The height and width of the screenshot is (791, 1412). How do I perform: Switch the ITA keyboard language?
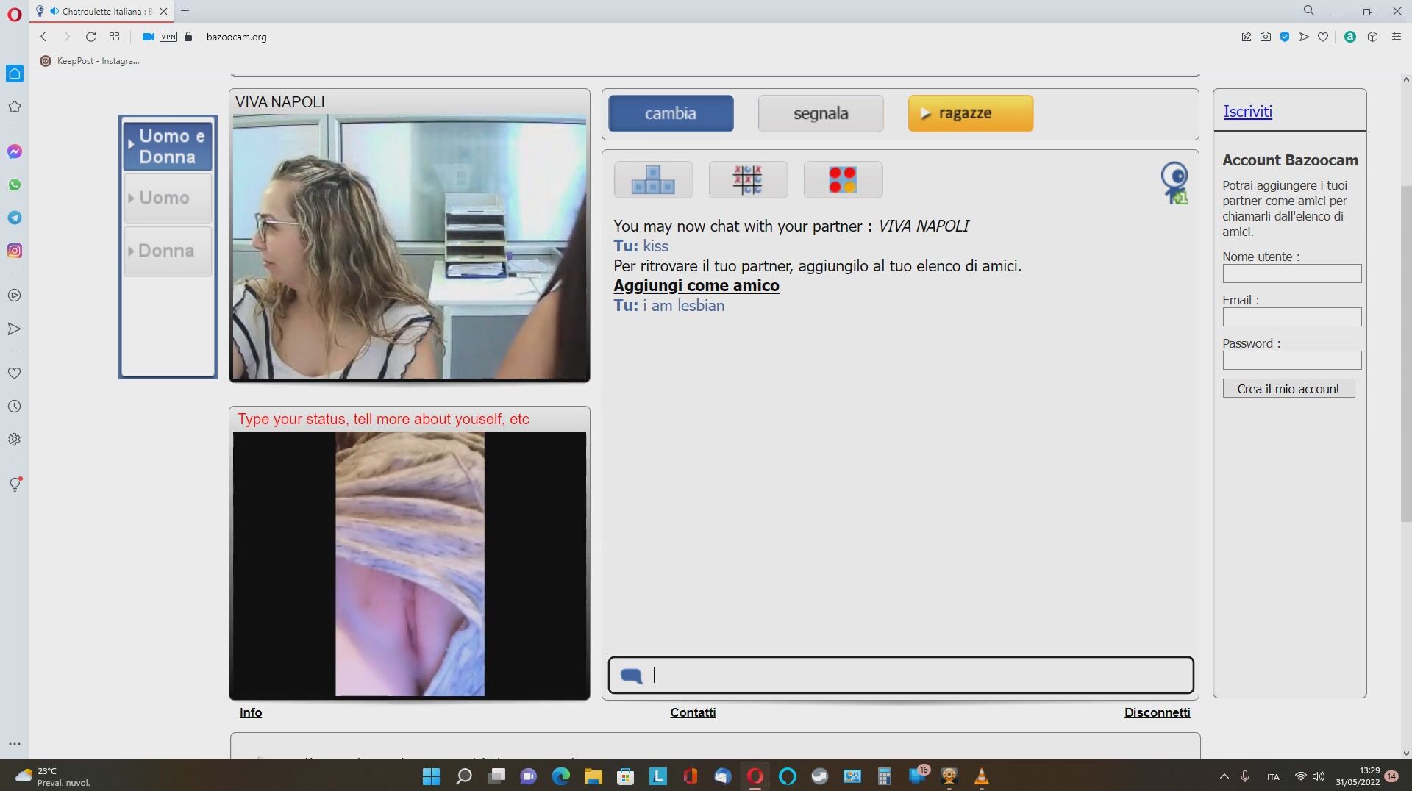pyautogui.click(x=1273, y=777)
